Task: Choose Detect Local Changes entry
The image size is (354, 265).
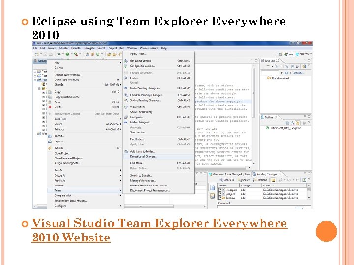Action: tap(159, 157)
